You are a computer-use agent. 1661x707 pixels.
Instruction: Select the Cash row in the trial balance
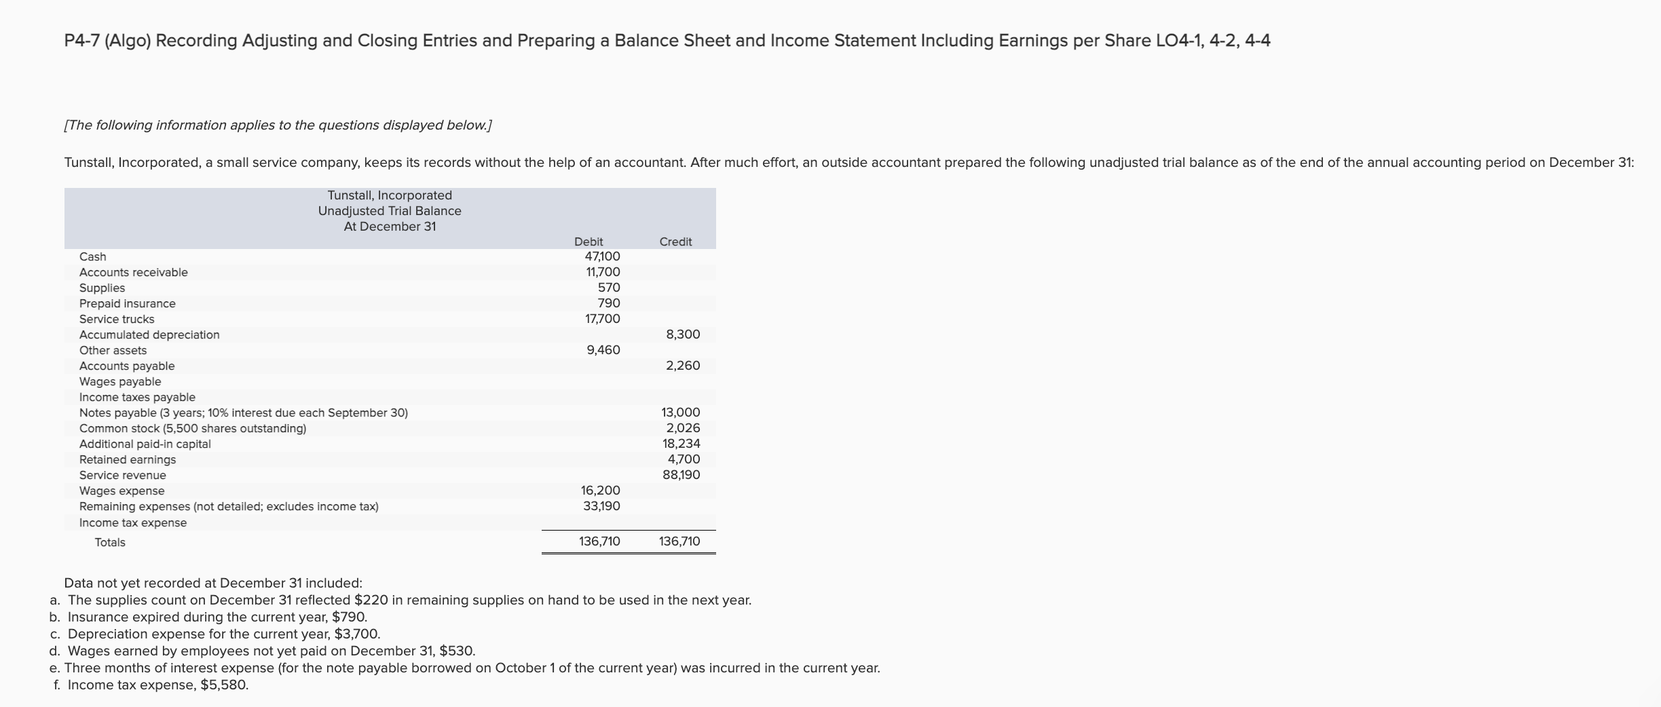pyautogui.click(x=92, y=256)
